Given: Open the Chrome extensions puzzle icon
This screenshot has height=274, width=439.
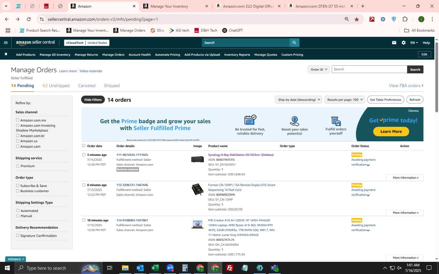Looking at the screenshot, I should [x=405, y=19].
